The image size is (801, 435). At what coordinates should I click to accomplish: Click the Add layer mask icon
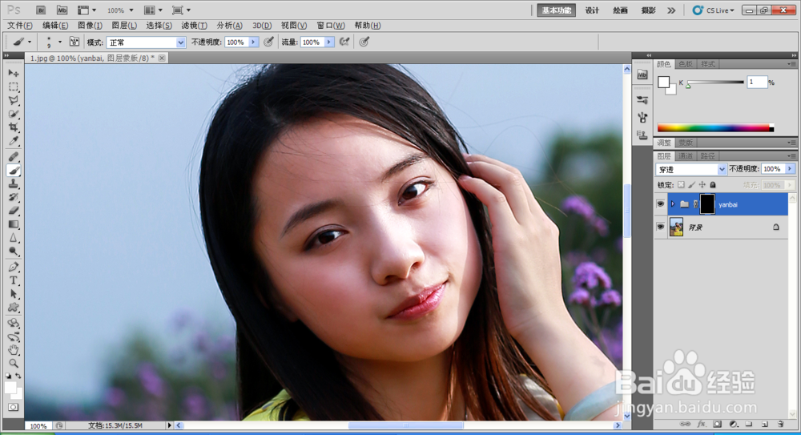[x=717, y=425]
